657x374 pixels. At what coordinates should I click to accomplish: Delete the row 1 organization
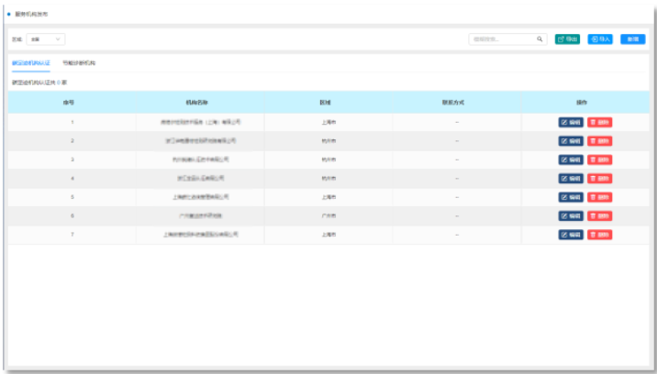[599, 122]
